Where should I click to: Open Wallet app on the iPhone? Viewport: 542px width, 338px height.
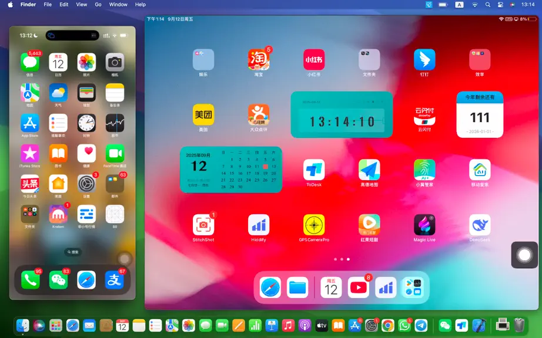(x=86, y=93)
